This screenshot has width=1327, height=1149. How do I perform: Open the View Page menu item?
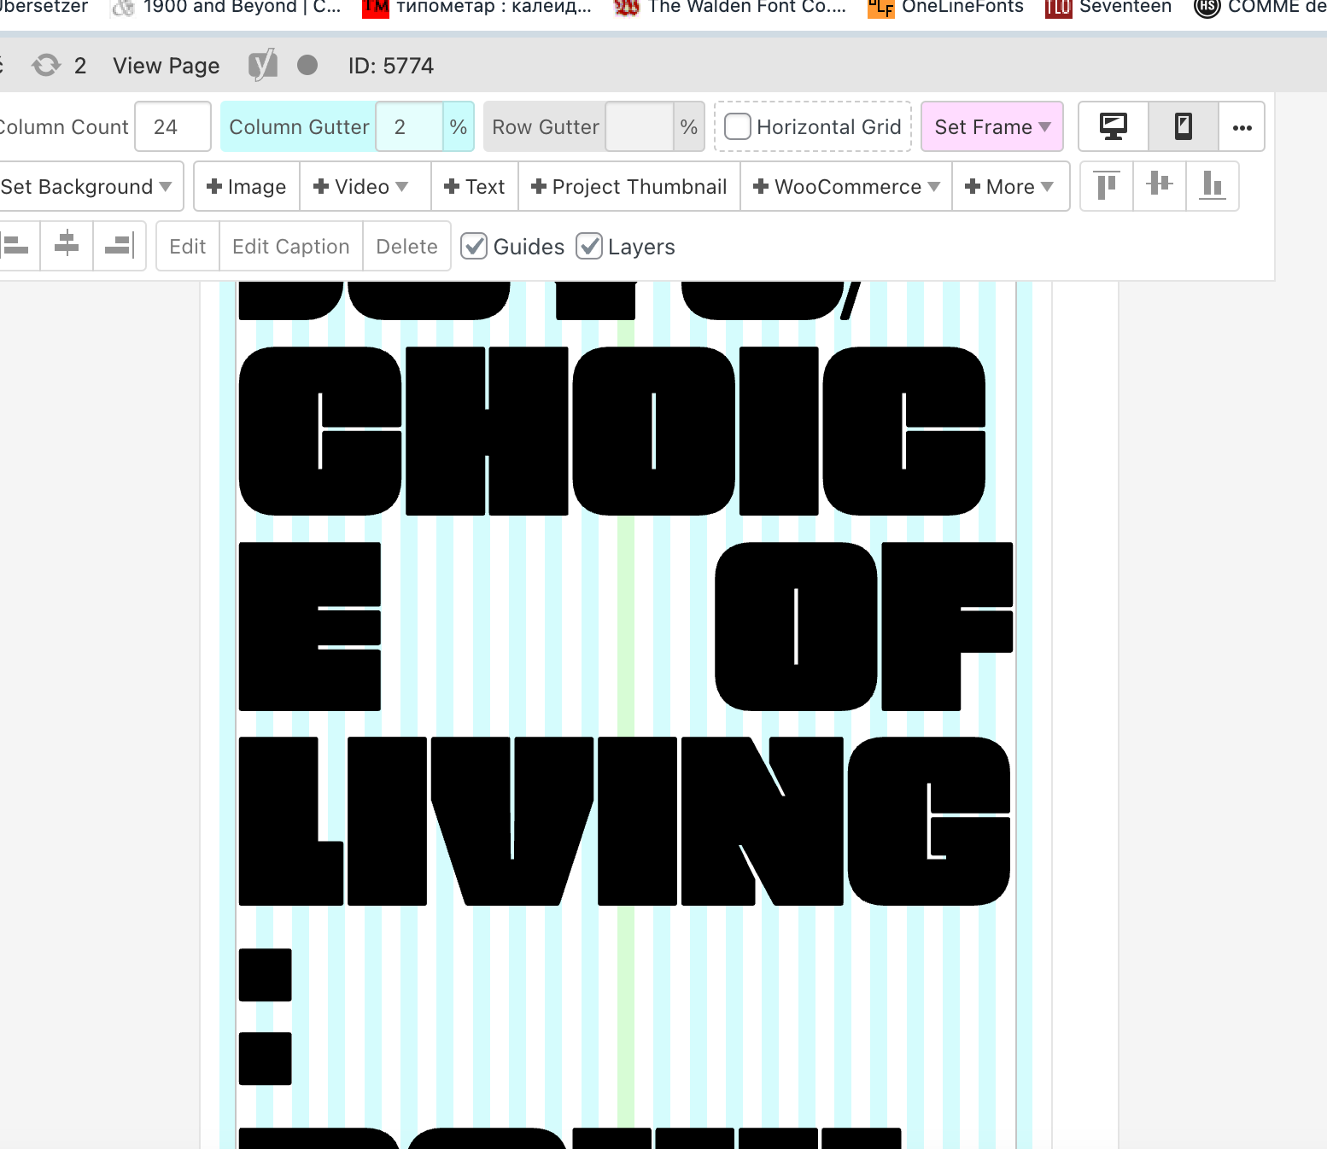[167, 66]
